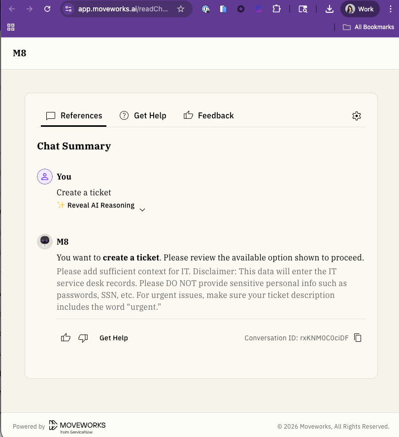Click the site information icon in address bar
The height and width of the screenshot is (437, 399).
click(68, 9)
